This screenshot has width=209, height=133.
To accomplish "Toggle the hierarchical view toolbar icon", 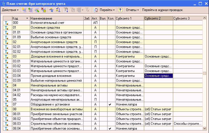I will pos(51,10).
